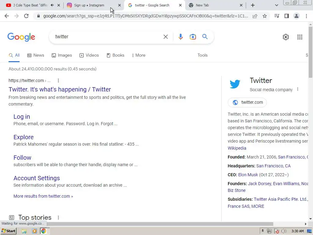Open file explorer from taskbar
313x235 pixels.
24,231
